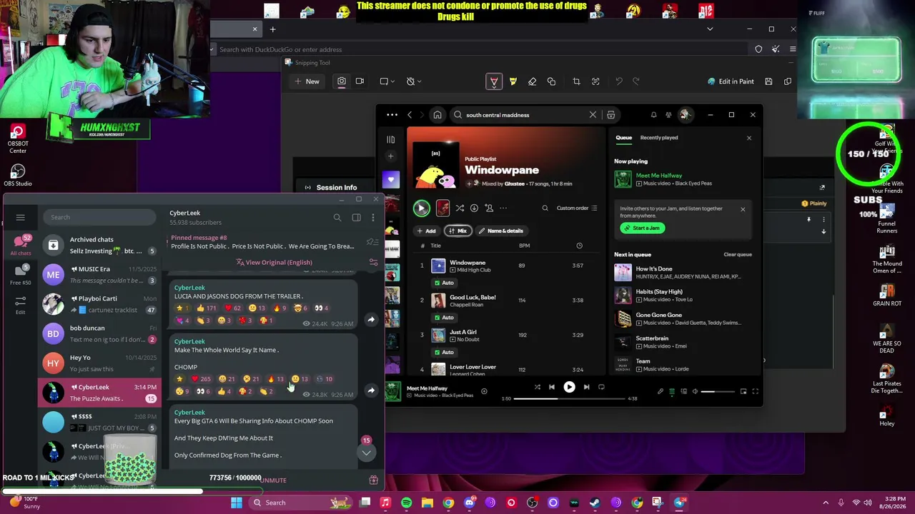Screen dimensions: 915x514
Task: Click the Add button in playlist
Action: coord(427,231)
